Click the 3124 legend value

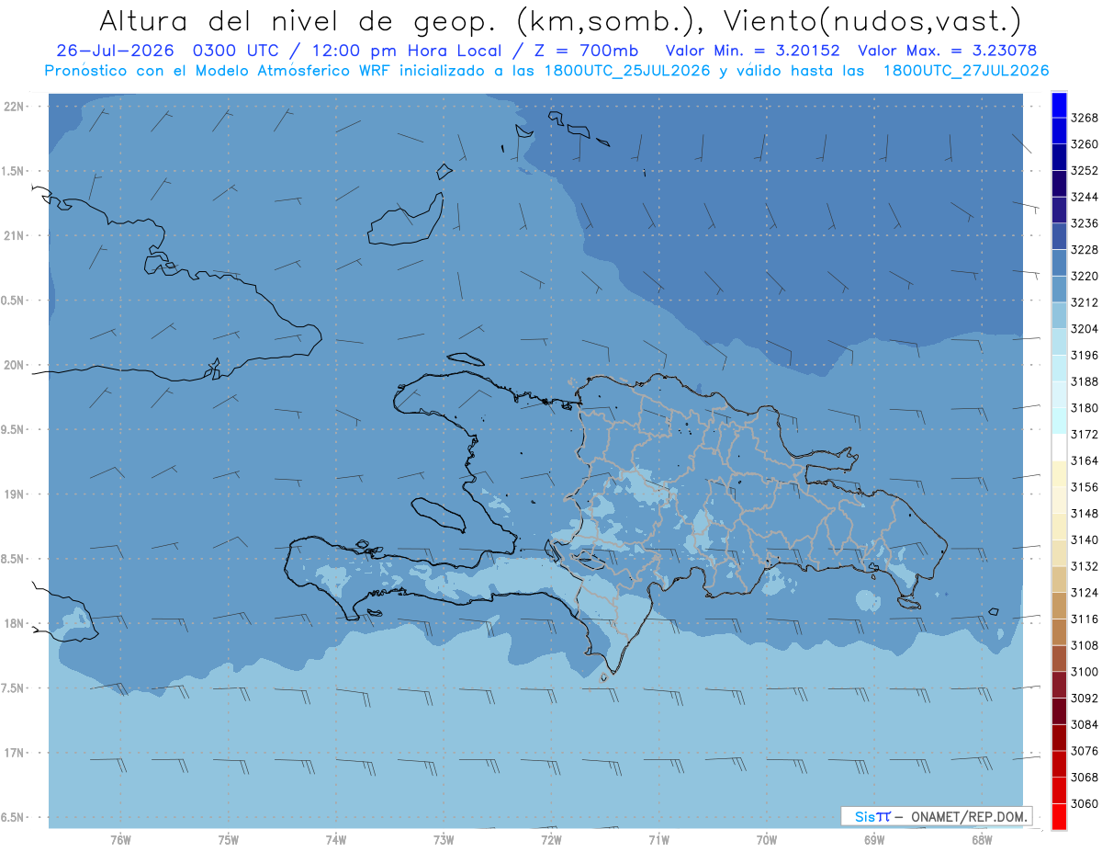[x=1085, y=592]
